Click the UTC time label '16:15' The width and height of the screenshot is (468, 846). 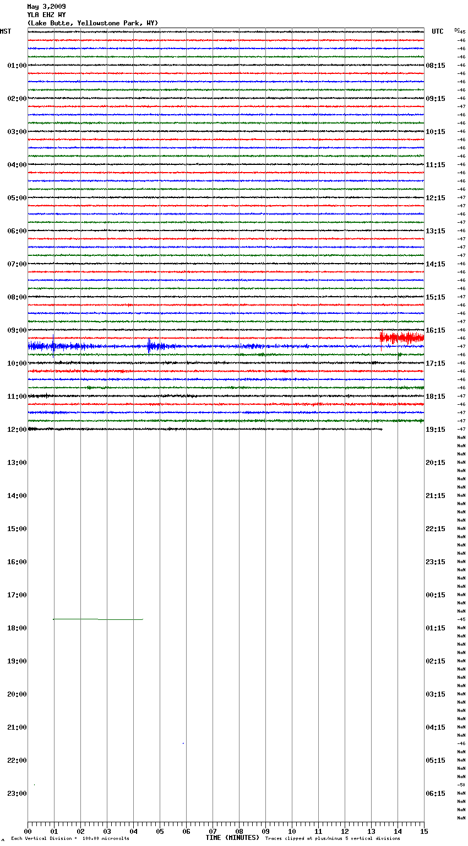(x=436, y=330)
